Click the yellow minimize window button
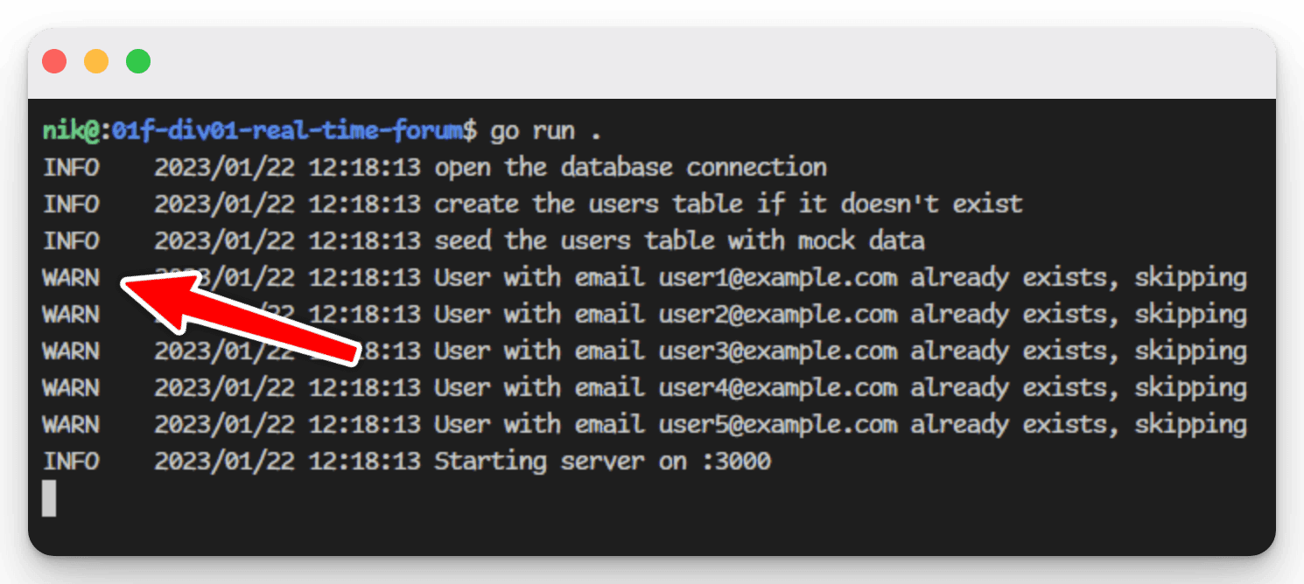The width and height of the screenshot is (1304, 584). click(96, 61)
